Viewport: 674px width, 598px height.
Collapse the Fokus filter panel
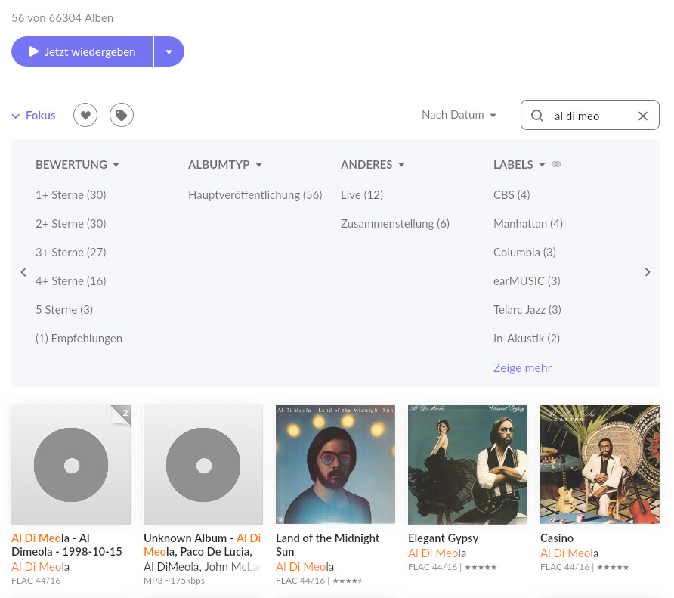33,116
